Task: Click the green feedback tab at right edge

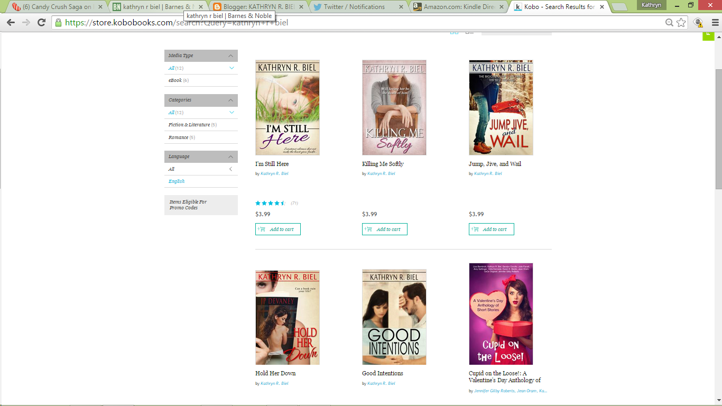Action: pyautogui.click(x=708, y=36)
